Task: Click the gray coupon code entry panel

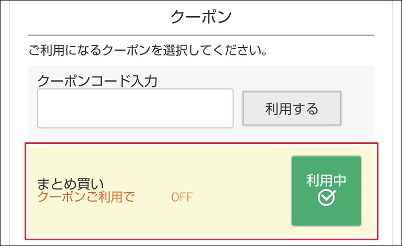Action: (201, 102)
